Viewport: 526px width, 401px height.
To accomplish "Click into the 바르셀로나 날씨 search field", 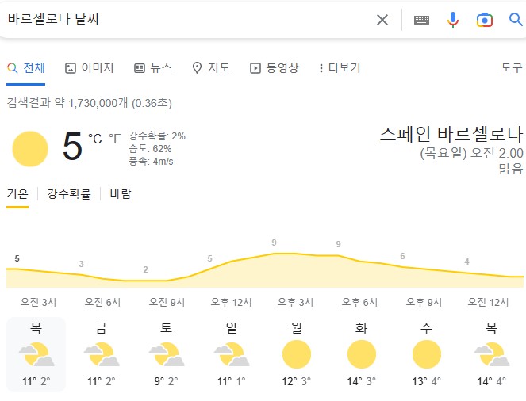I will tap(188, 20).
